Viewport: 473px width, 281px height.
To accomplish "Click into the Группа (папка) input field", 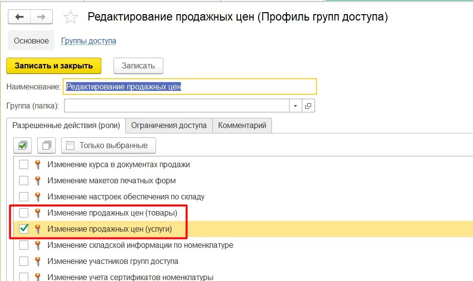I will (x=177, y=106).
